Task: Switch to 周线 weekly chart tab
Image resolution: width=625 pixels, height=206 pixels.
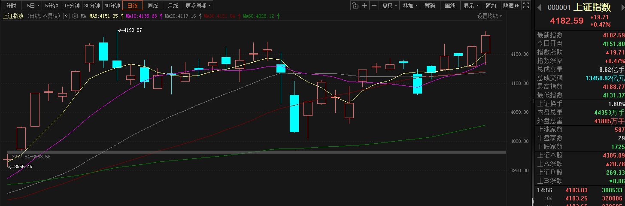Action: click(153, 6)
